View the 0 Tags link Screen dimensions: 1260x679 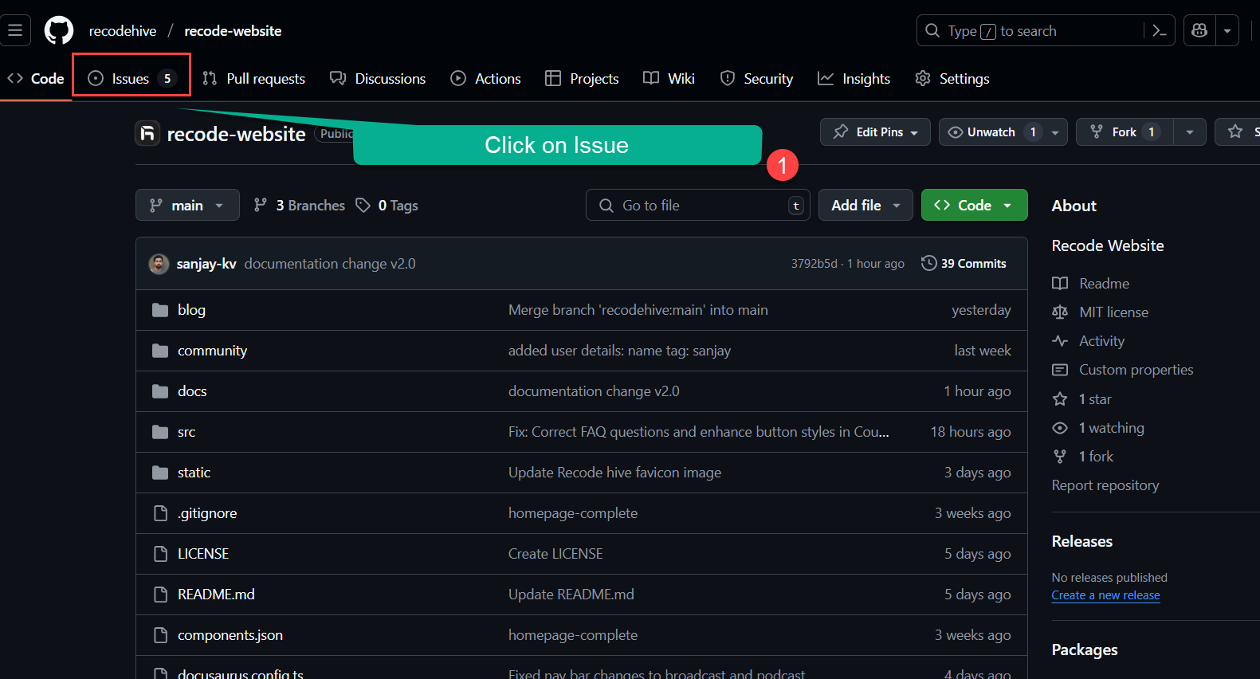tap(387, 206)
